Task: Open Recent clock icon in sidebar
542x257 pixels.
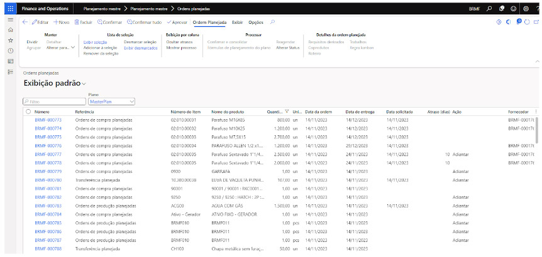Action: point(9,51)
